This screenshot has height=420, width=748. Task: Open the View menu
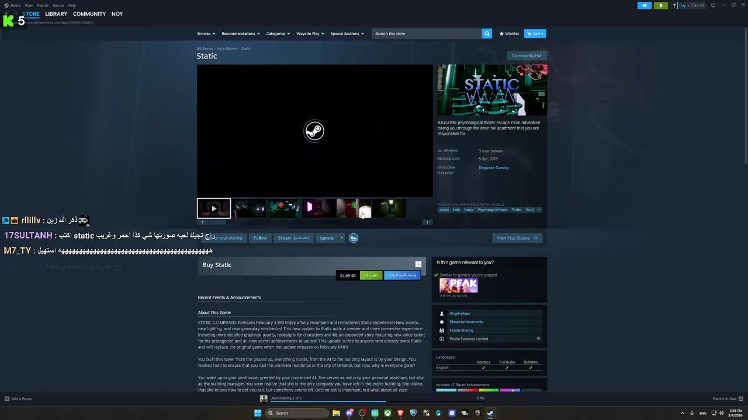29,5
